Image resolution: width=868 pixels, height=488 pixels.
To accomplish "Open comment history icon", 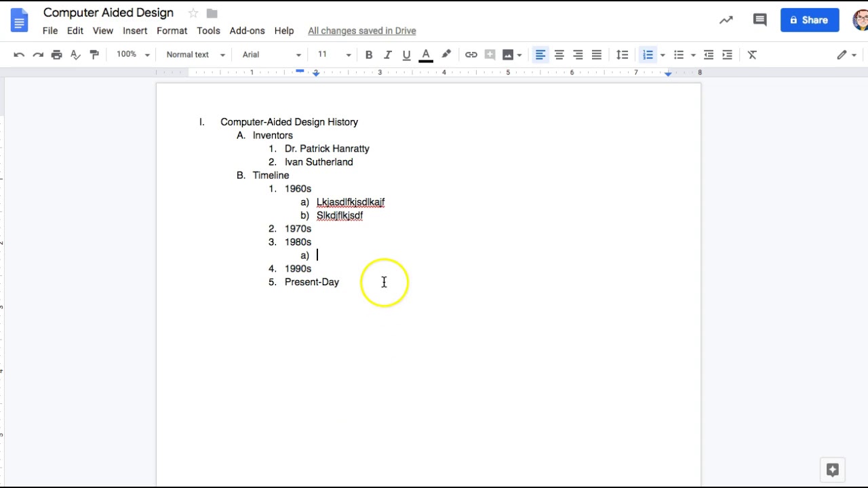I will pos(760,20).
